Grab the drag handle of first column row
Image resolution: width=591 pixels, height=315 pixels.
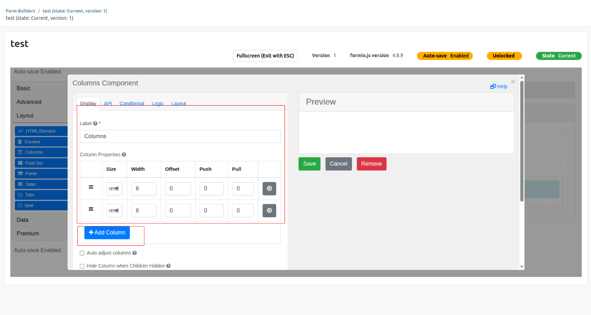click(91, 187)
